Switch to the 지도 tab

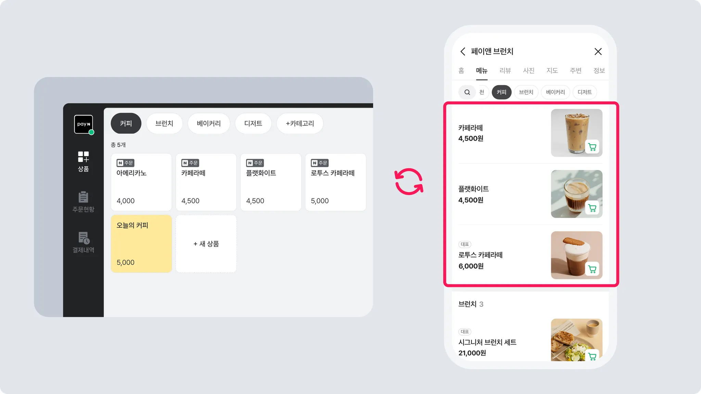pyautogui.click(x=552, y=70)
